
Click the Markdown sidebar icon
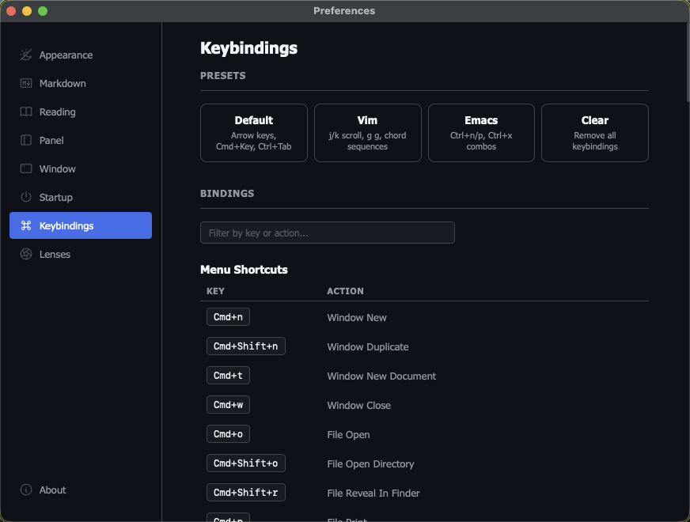(26, 83)
